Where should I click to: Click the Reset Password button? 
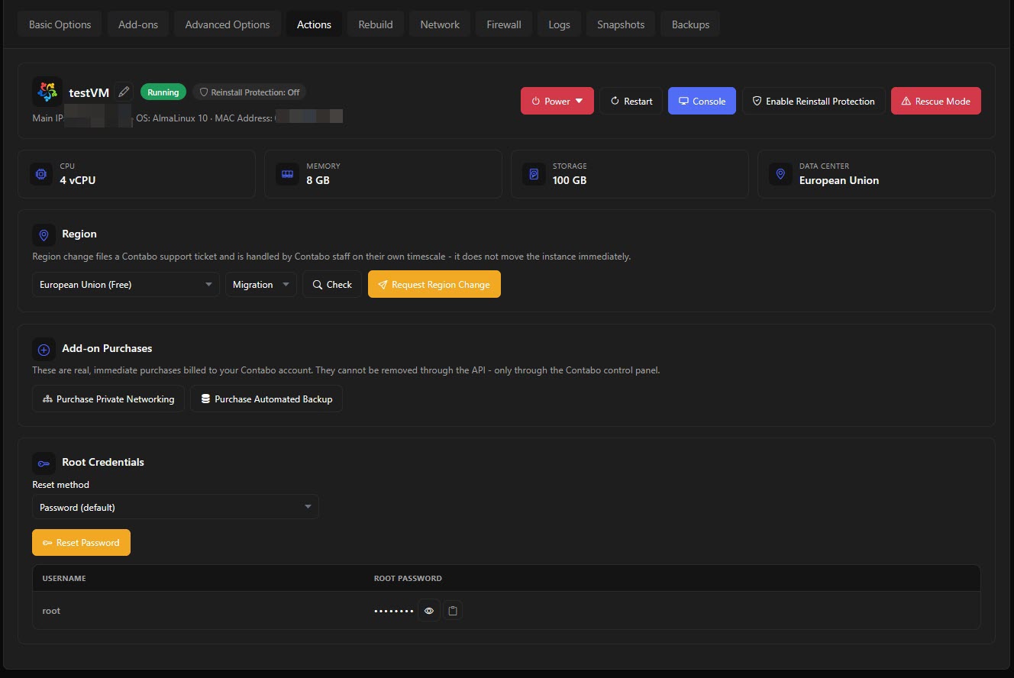click(81, 543)
